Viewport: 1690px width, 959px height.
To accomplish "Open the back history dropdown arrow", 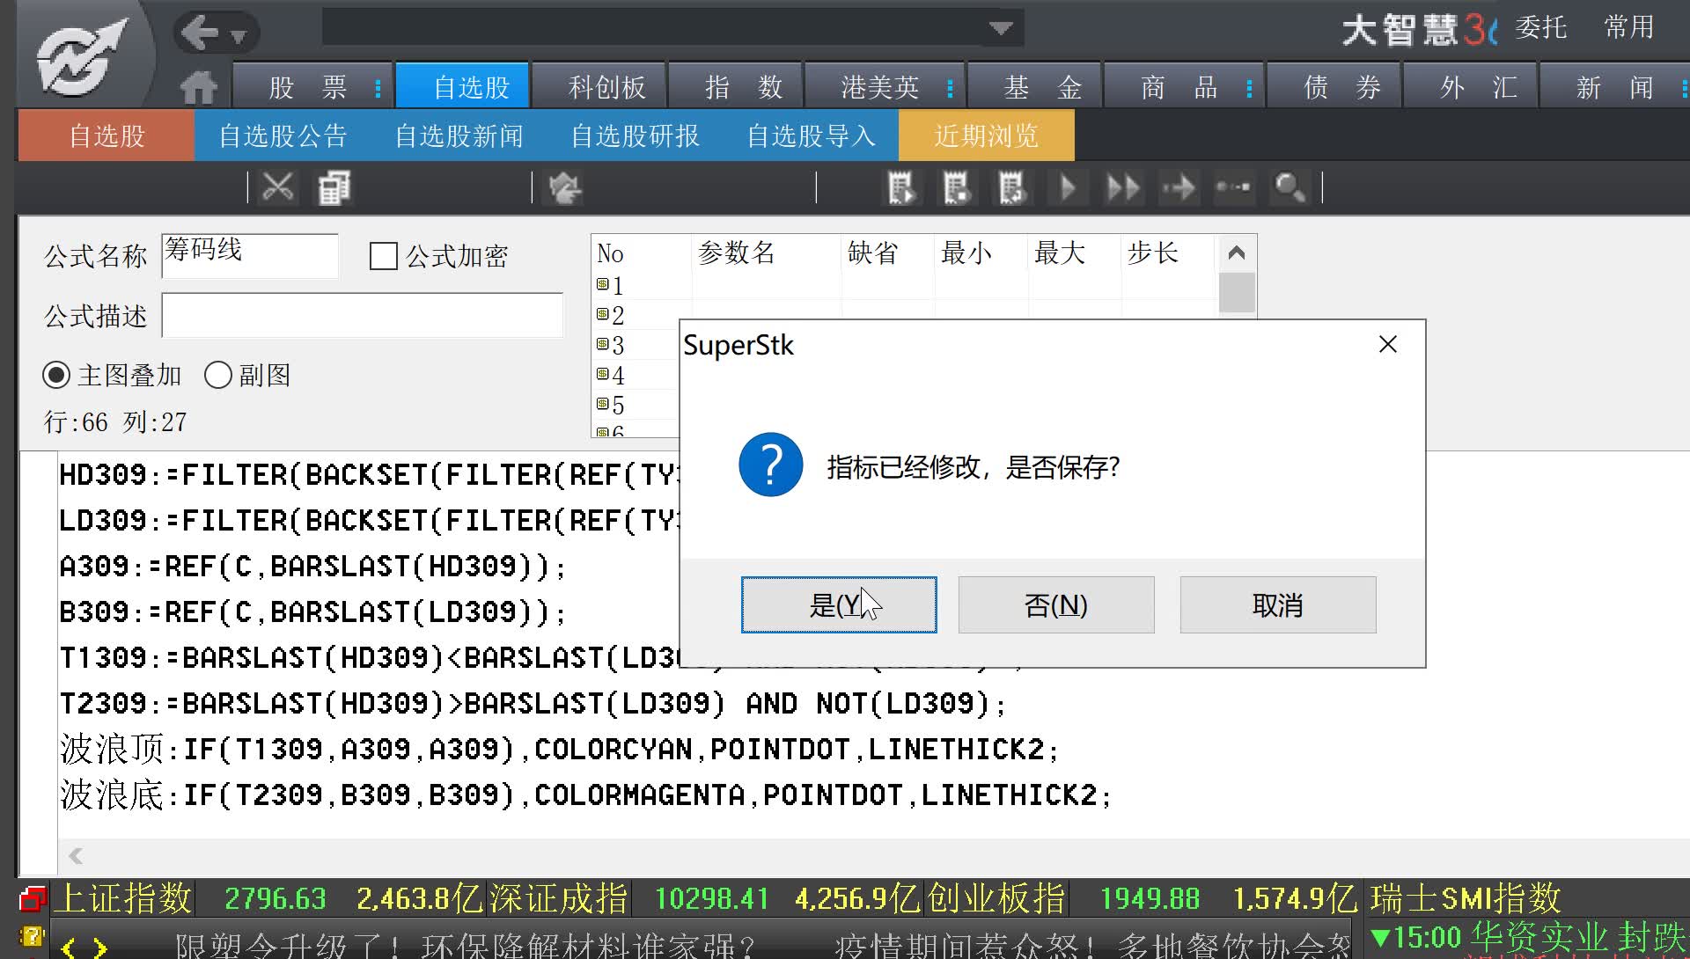I will pyautogui.click(x=239, y=37).
